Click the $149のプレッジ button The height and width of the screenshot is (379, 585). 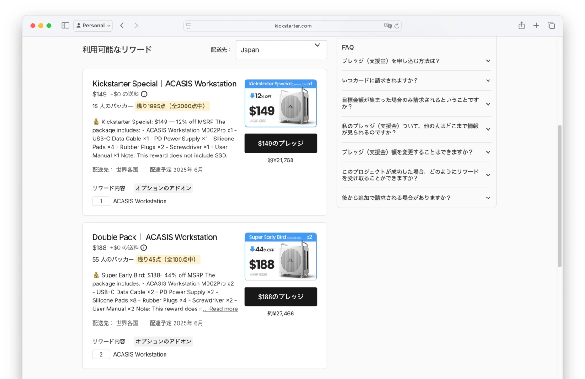(x=281, y=144)
